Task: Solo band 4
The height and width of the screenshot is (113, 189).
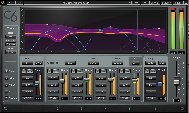Action: click(x=97, y=71)
